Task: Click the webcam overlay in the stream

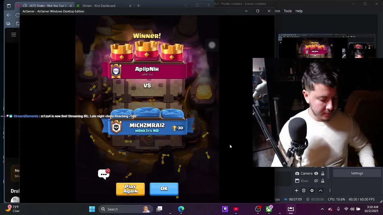Action: 318,112
